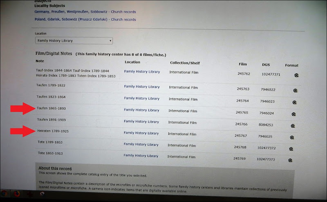Select the note text Taufen 1865-1890
The height and width of the screenshot is (202, 327).
pyautogui.click(x=51, y=108)
